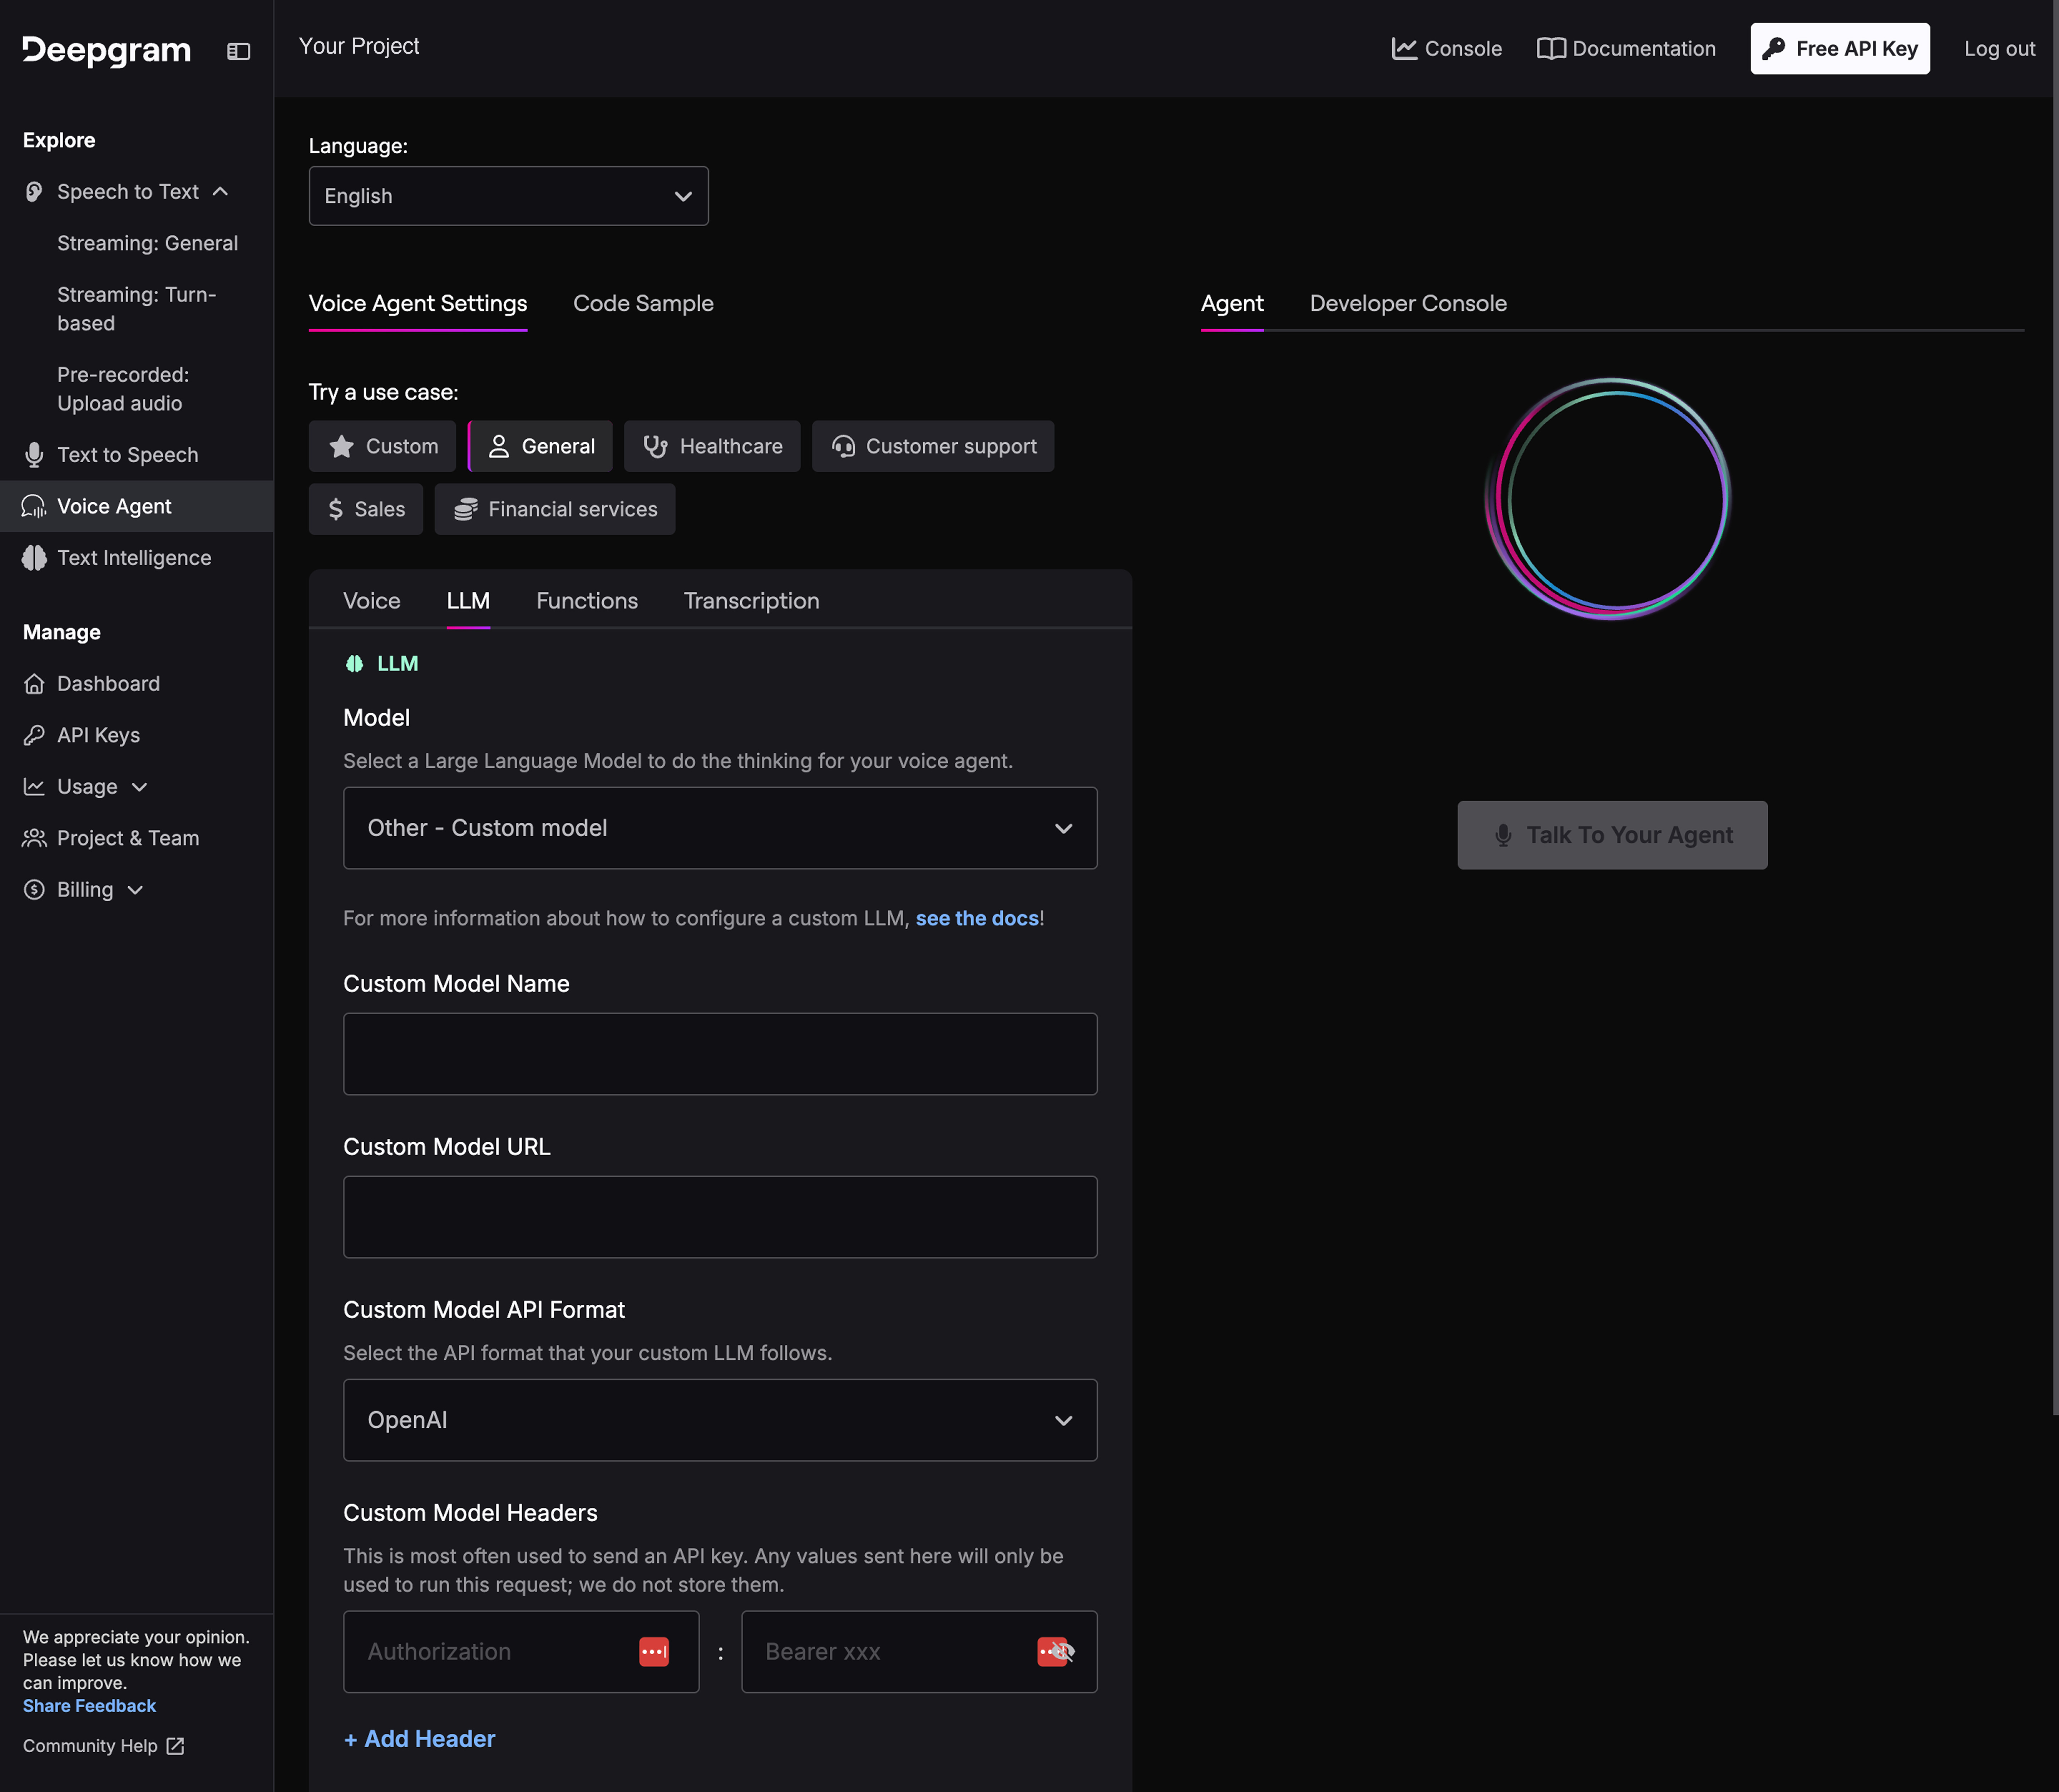
Task: Choose the Custom use case
Action: coord(382,446)
